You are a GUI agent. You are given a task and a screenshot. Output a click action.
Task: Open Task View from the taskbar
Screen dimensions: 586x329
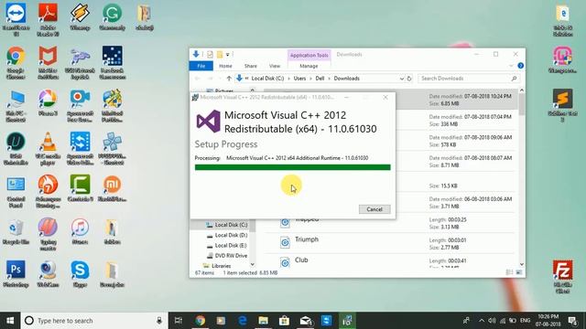click(x=179, y=321)
